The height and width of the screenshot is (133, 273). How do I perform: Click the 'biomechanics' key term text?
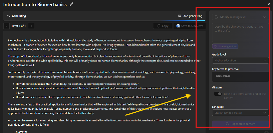click(223, 76)
